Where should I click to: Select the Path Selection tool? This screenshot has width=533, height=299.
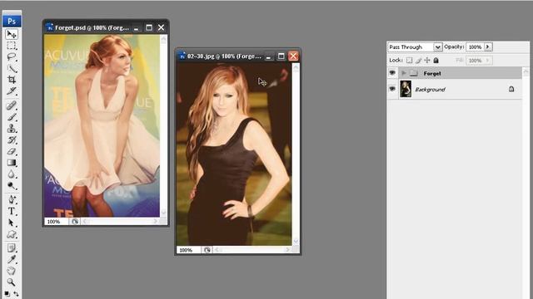tap(12, 223)
